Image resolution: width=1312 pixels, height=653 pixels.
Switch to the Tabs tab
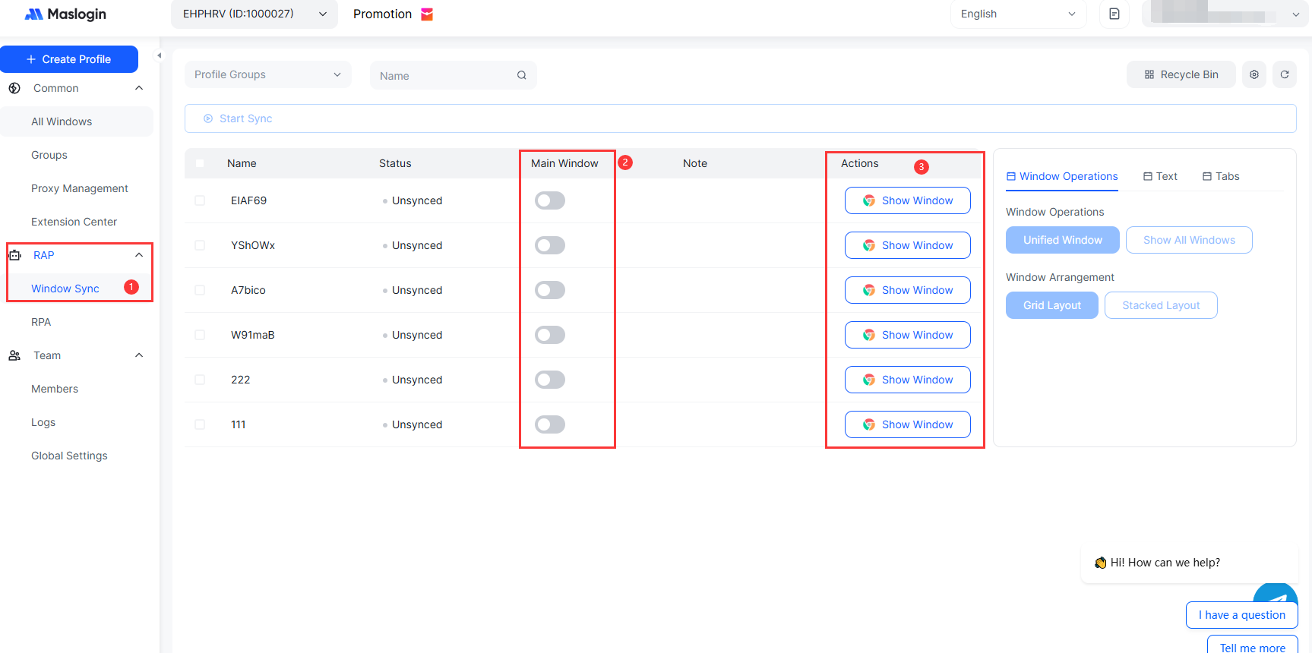click(x=1221, y=176)
